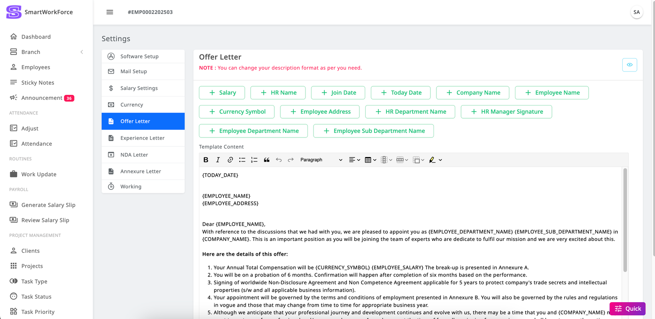Open Experience Letter settings tab

pyautogui.click(x=142, y=138)
